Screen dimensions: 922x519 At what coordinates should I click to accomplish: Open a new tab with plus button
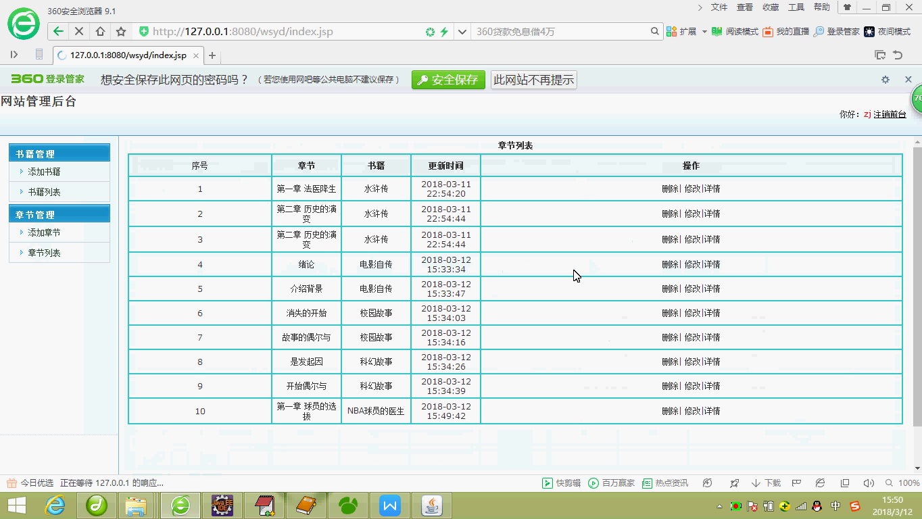tap(212, 55)
